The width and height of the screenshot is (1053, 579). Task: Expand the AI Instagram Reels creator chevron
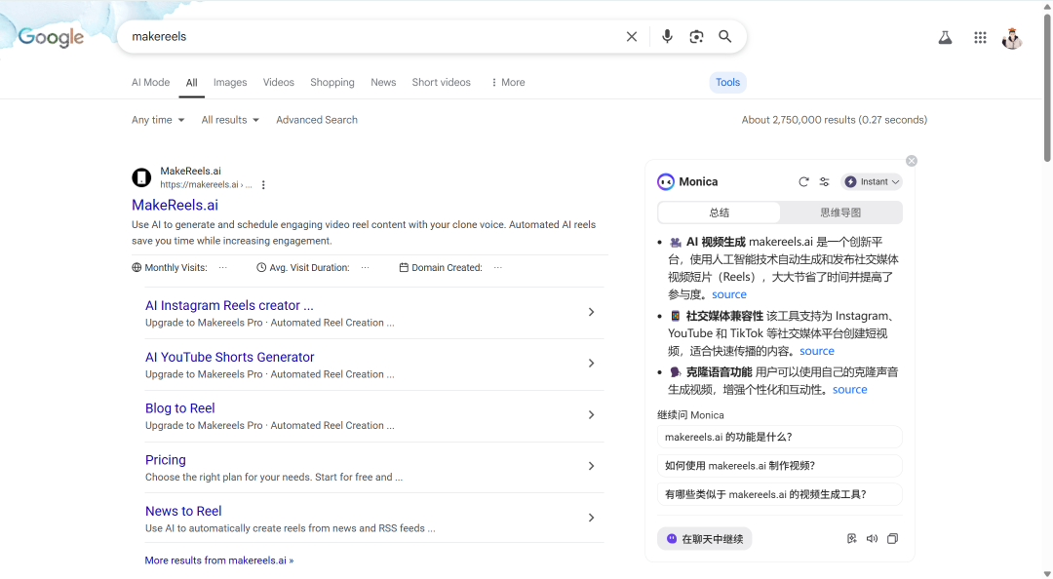(x=591, y=312)
